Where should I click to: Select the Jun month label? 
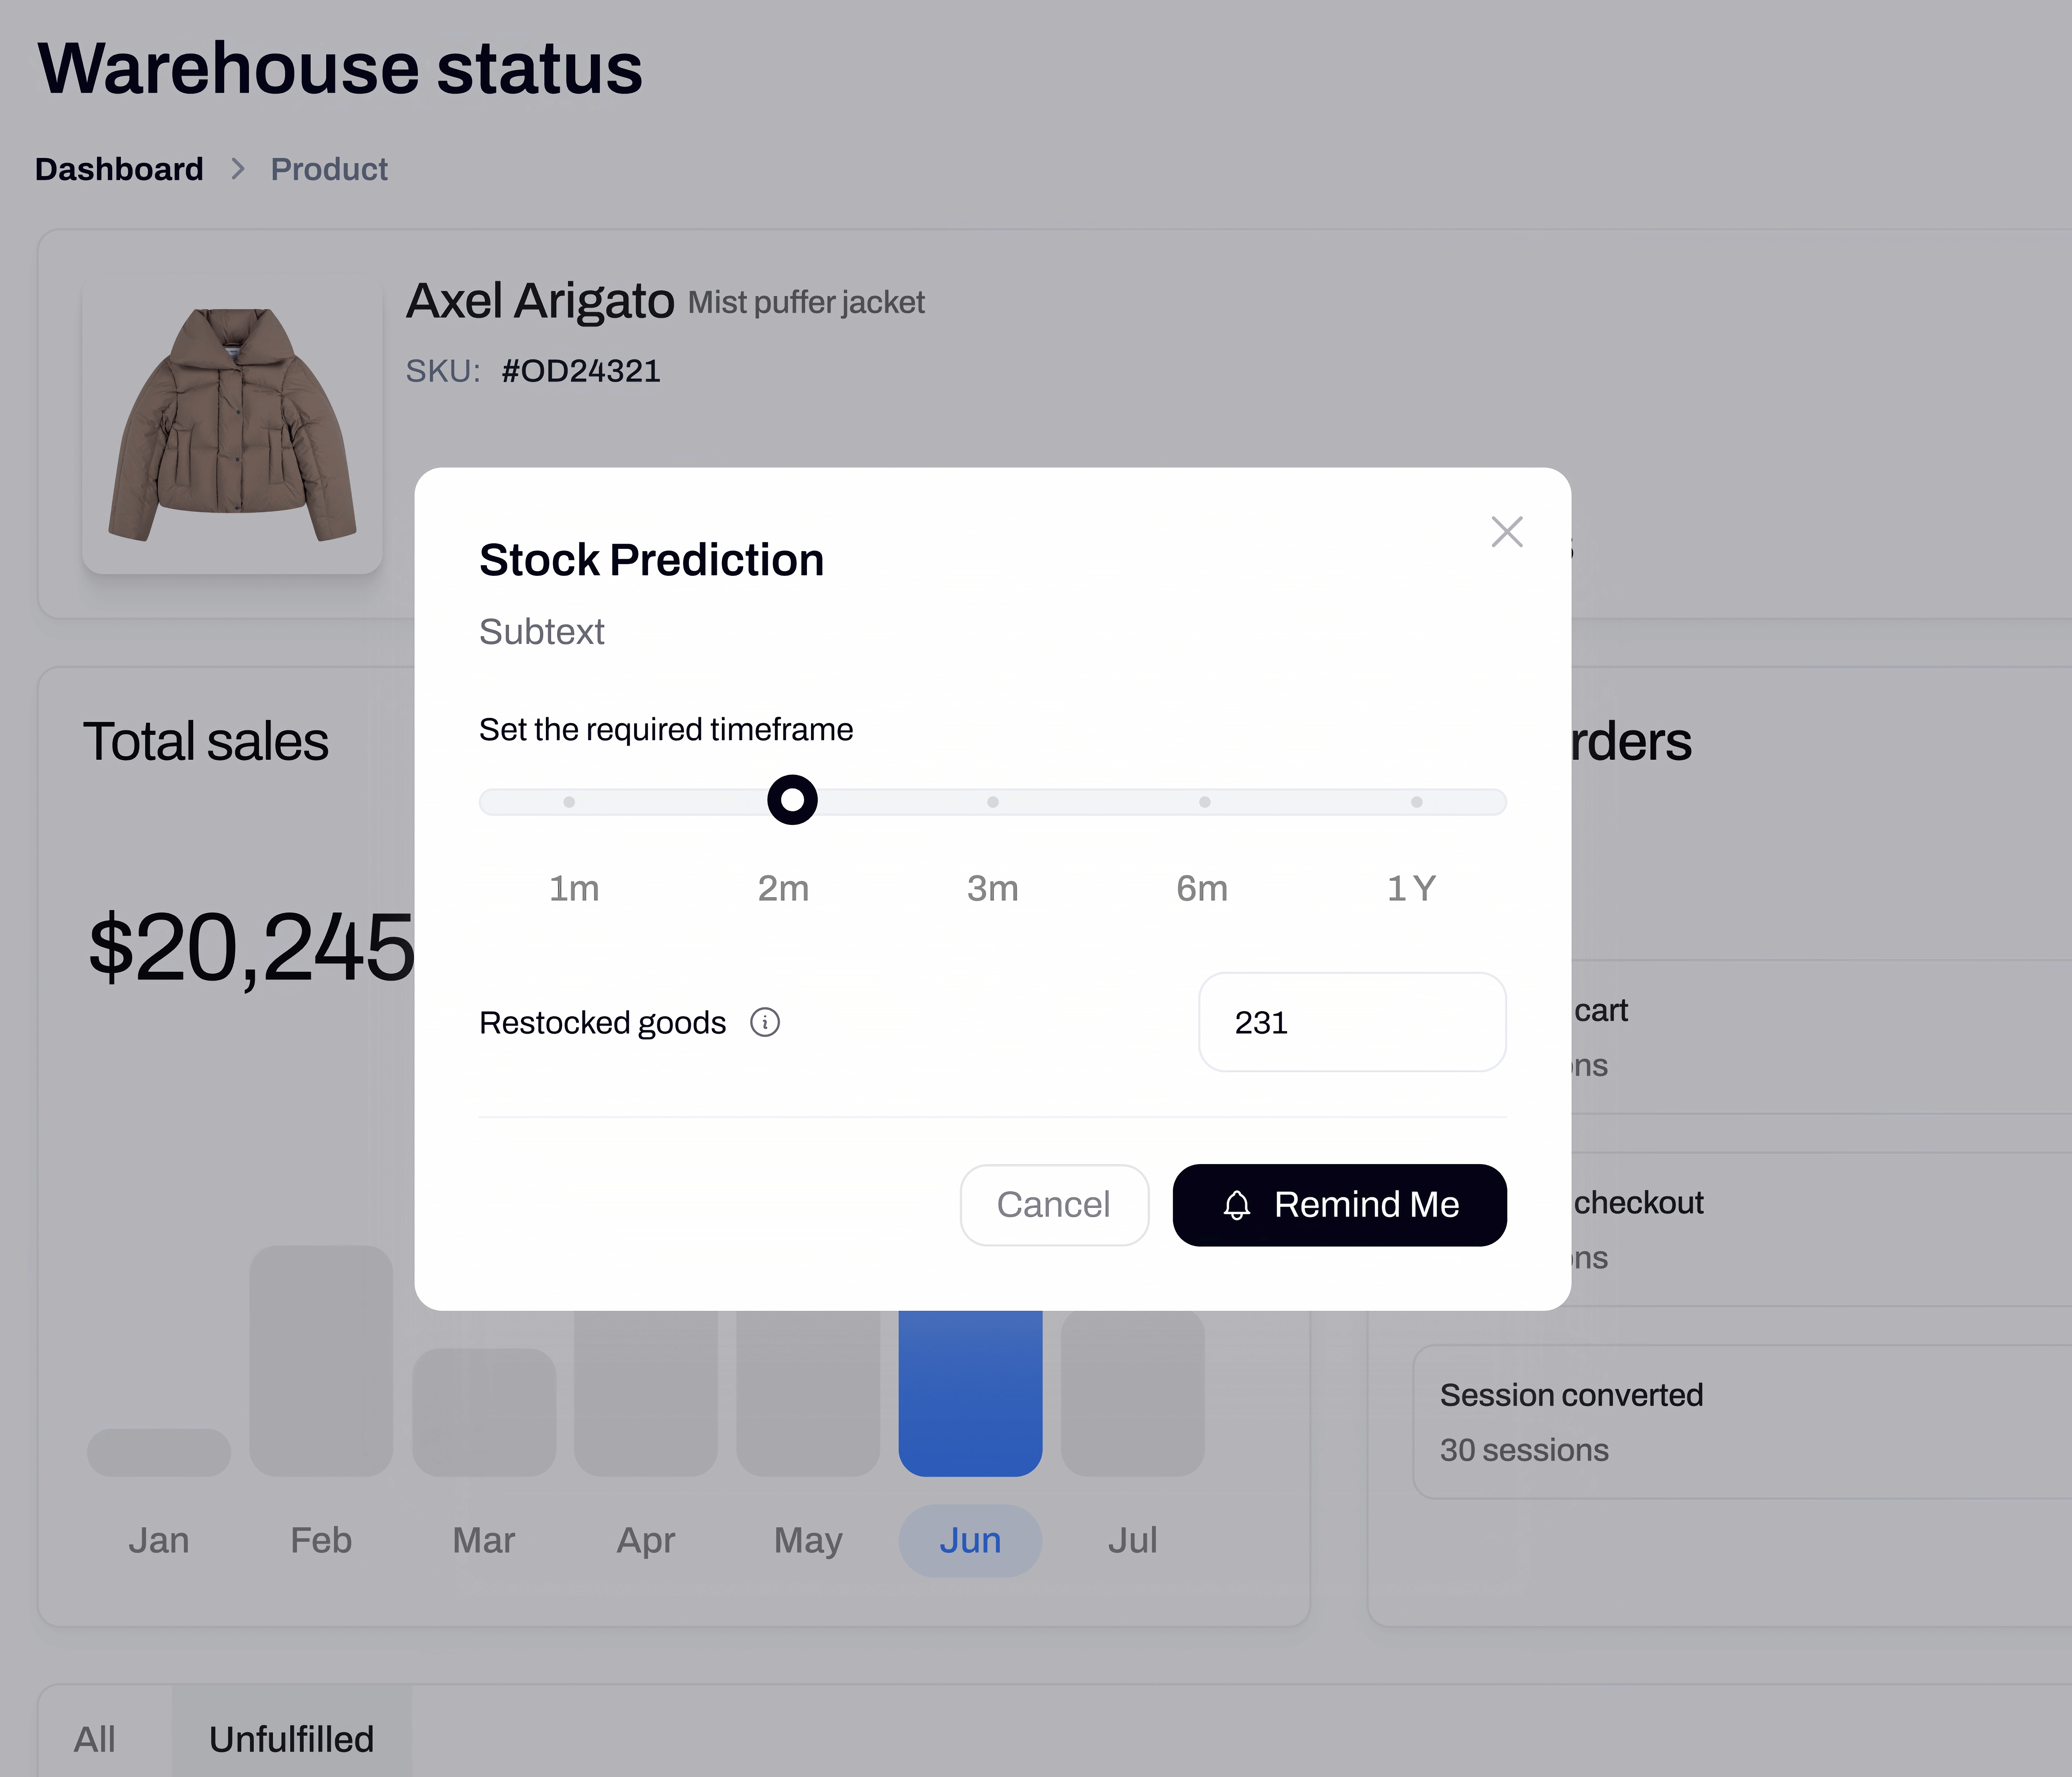click(970, 1540)
